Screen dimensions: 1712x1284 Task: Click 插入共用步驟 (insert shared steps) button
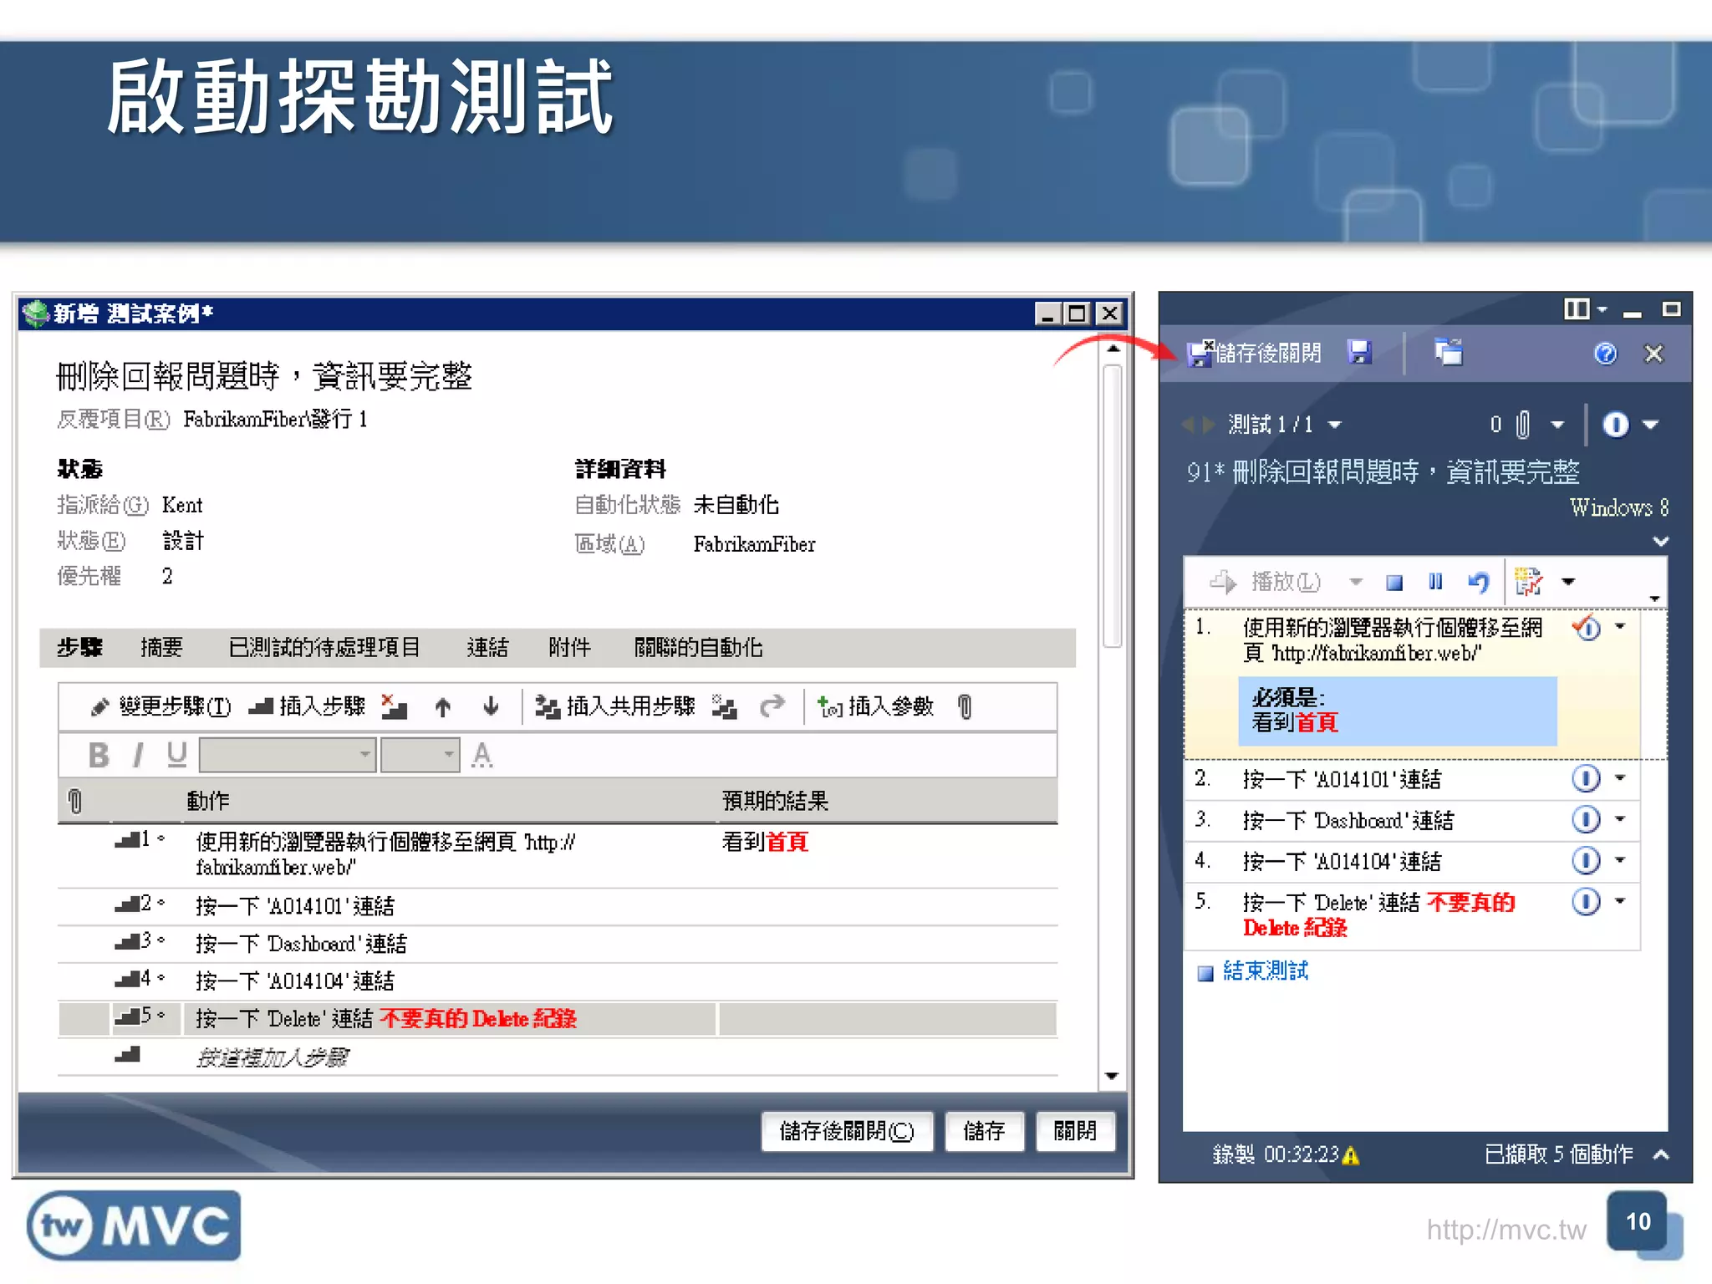pyautogui.click(x=615, y=707)
